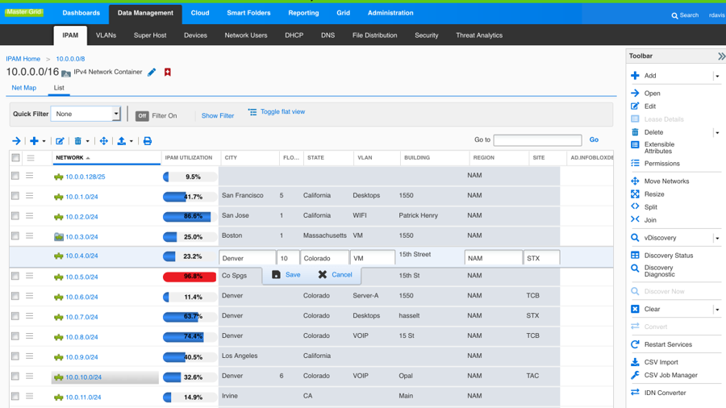Select Resize in the Toolbar panel

pos(654,194)
